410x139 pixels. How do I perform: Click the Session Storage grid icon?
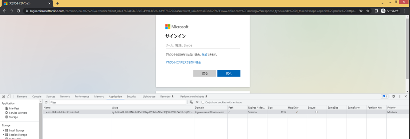[7, 135]
